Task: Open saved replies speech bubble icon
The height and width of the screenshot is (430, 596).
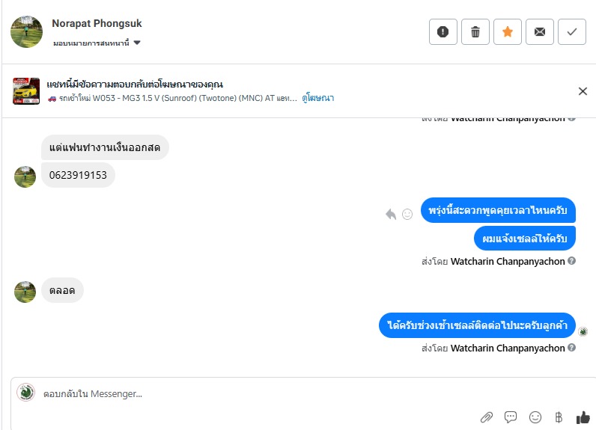Action: click(511, 417)
